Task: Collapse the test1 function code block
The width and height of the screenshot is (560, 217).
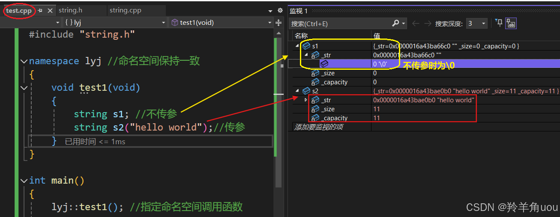Action: pos(24,88)
